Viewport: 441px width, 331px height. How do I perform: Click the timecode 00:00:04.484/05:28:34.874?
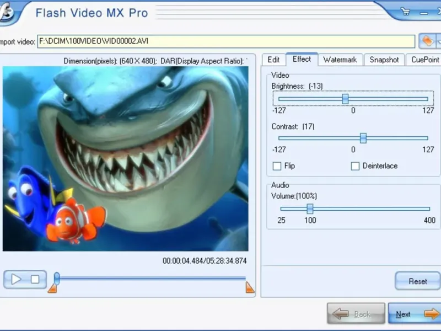click(205, 261)
